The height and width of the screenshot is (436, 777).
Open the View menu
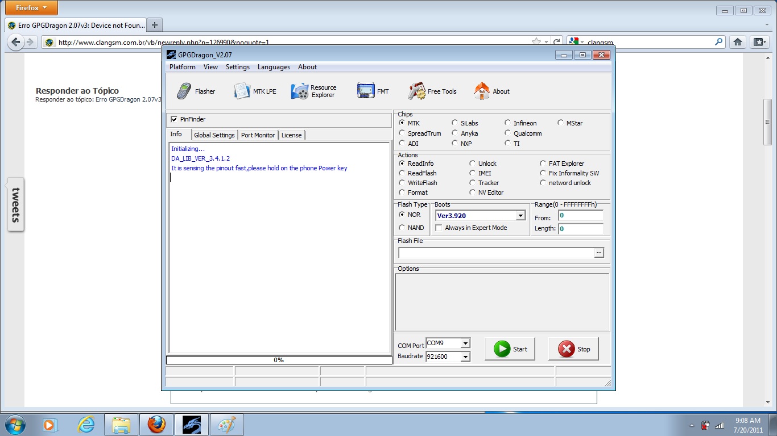point(210,67)
